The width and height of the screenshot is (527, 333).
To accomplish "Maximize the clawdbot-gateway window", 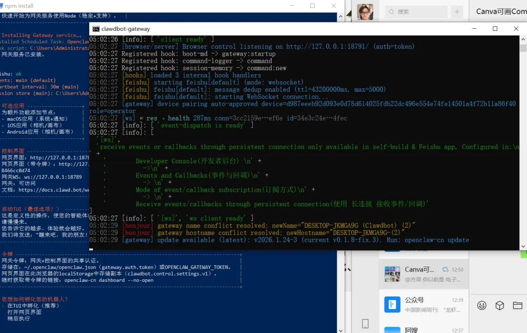I will (x=495, y=29).
